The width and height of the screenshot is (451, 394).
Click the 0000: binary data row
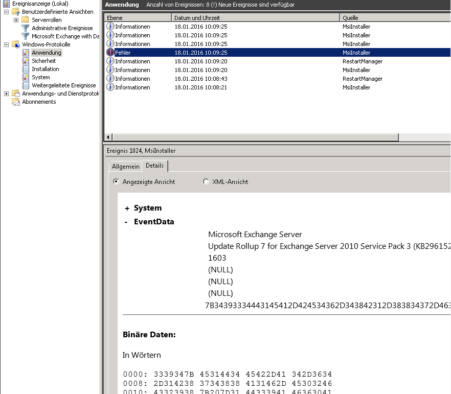tap(227, 374)
